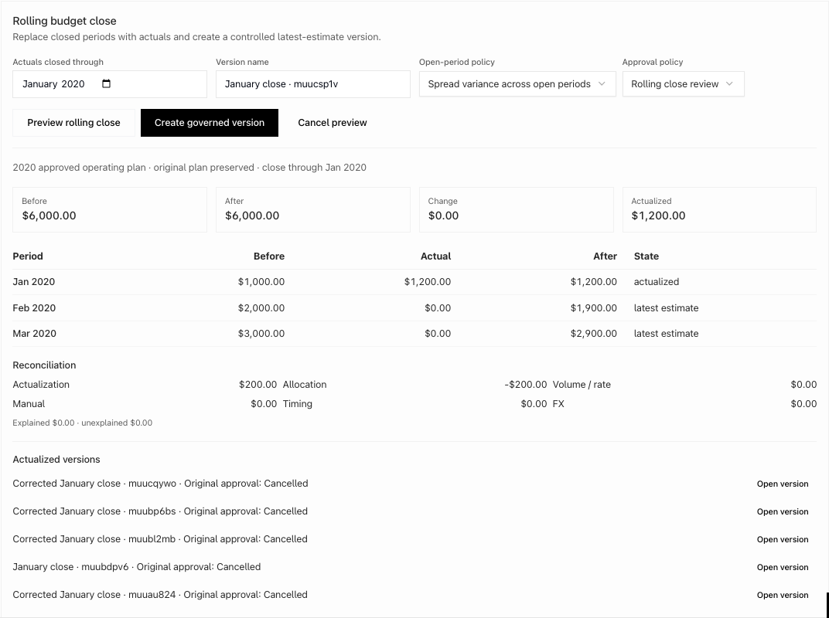Click the actualized state for Jan 2020
This screenshot has height=618, width=829.
pos(656,282)
